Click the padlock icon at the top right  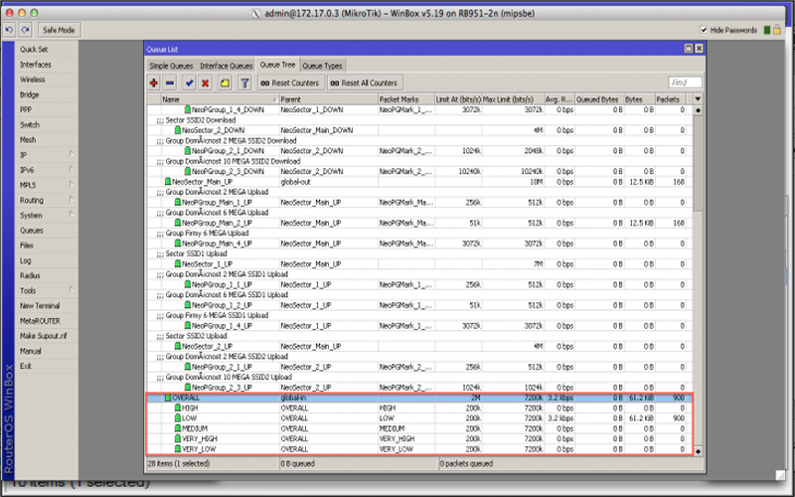[x=778, y=31]
